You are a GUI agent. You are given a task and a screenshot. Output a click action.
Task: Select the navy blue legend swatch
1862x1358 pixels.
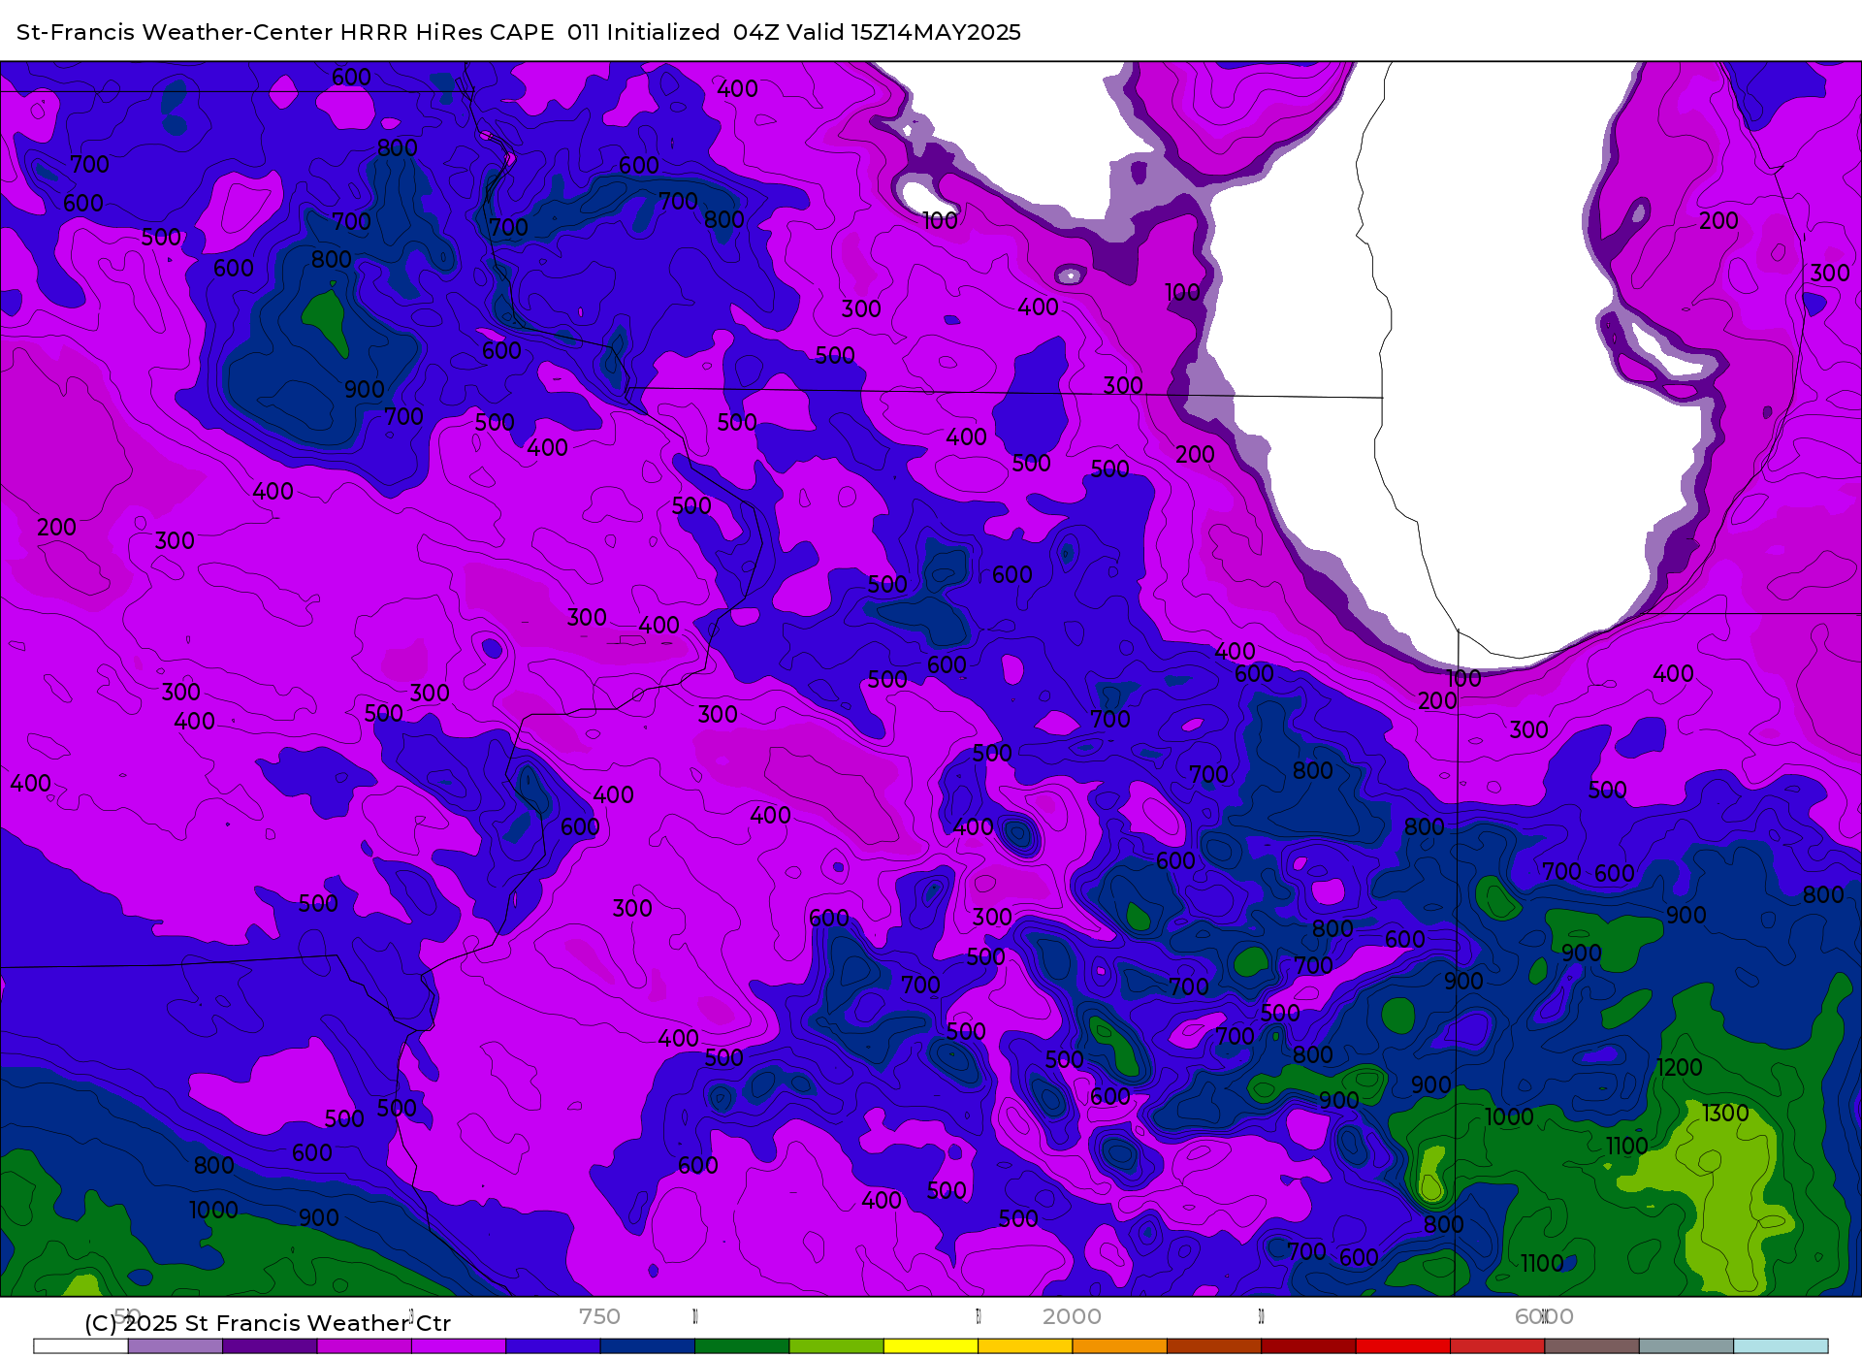[648, 1346]
